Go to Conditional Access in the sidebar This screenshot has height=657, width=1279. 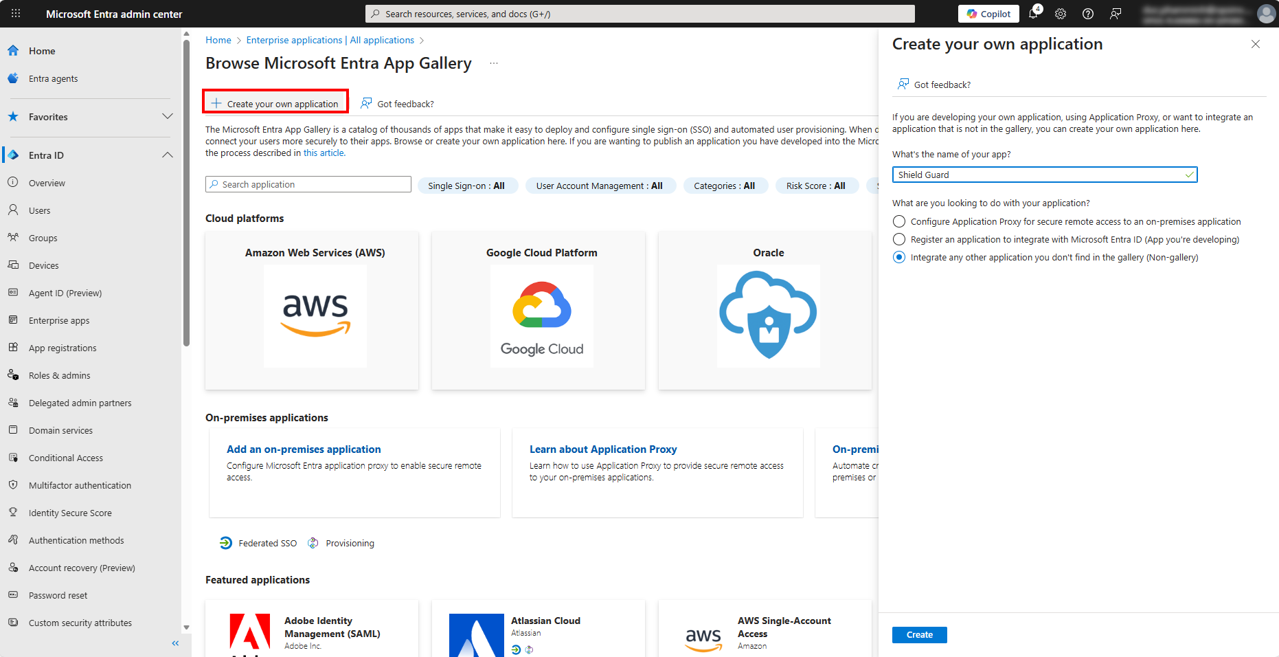click(x=66, y=458)
